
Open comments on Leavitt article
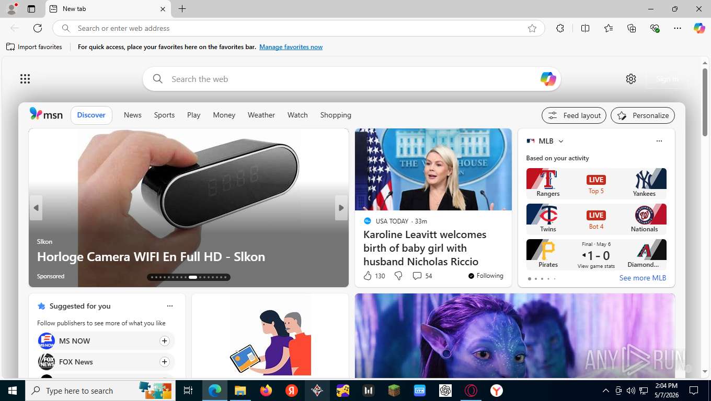pos(422,276)
